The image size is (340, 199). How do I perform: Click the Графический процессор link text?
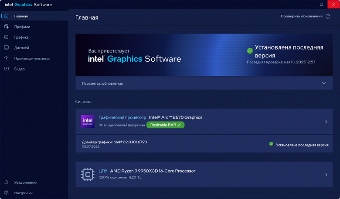(122, 118)
